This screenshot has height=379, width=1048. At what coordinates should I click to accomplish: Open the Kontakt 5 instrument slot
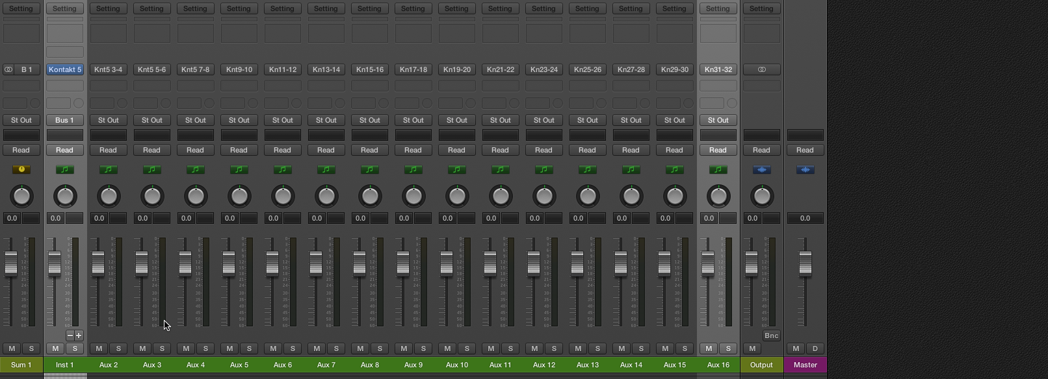tap(65, 69)
